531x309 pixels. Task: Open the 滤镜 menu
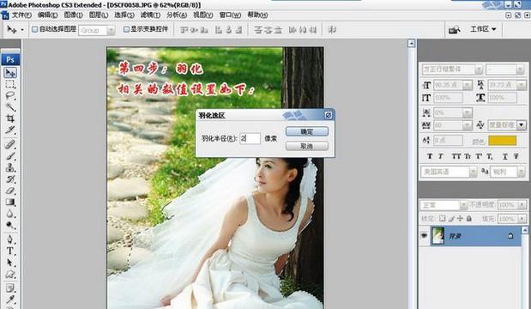pyautogui.click(x=150, y=15)
